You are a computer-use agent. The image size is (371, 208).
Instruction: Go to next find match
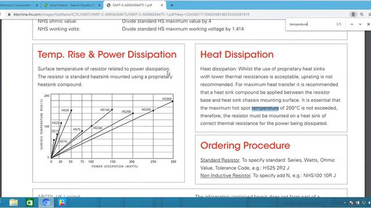[360, 24]
